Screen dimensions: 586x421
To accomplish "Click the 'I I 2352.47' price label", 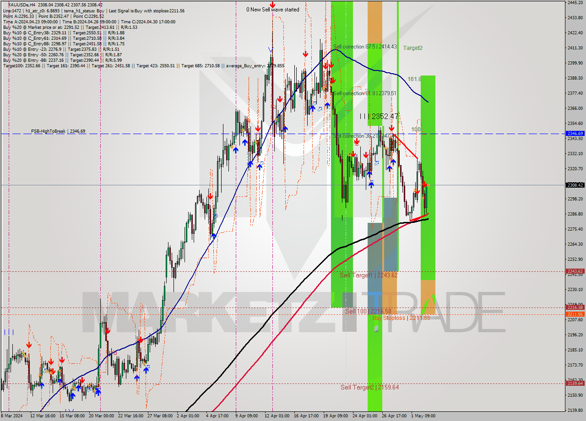I will [379, 117].
